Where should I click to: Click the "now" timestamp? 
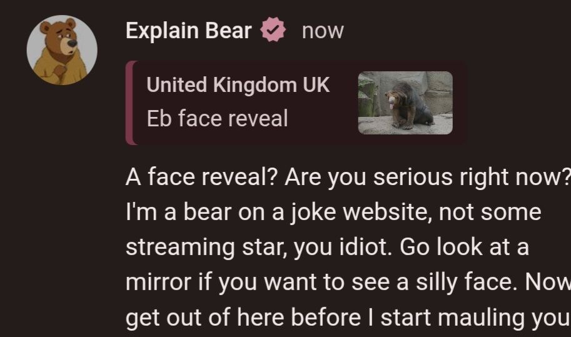(x=323, y=31)
